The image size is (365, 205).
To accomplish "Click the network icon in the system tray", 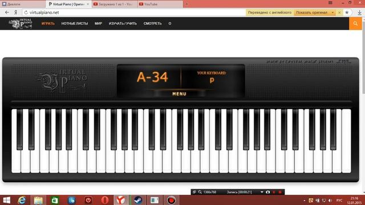I will (323, 200).
